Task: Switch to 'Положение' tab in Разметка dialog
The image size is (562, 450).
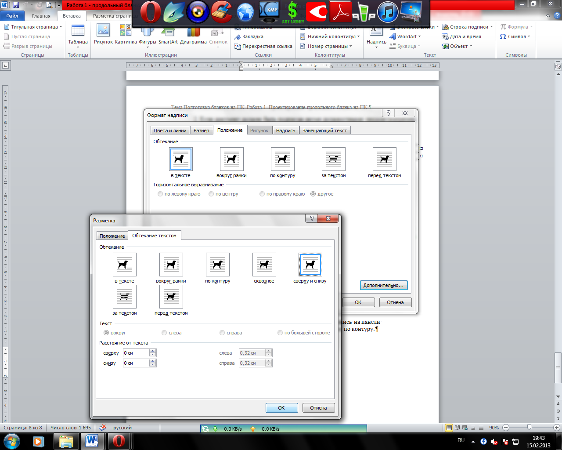Action: tap(112, 236)
